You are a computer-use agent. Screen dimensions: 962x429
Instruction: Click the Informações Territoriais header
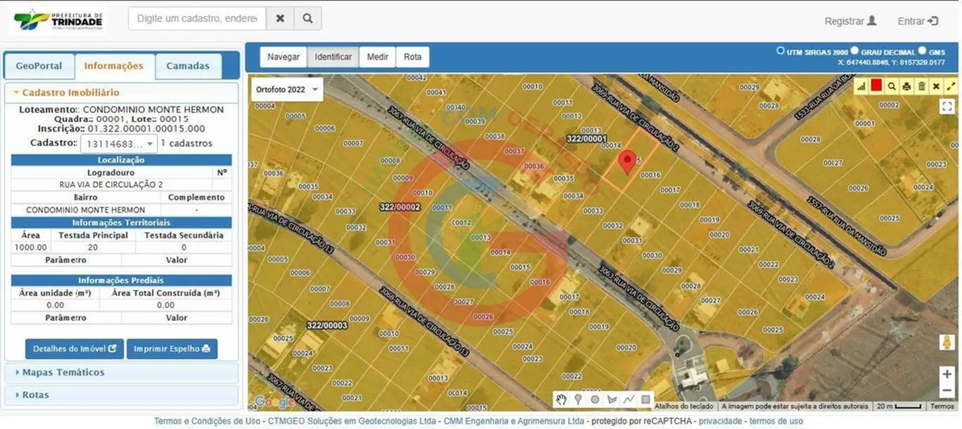(121, 223)
